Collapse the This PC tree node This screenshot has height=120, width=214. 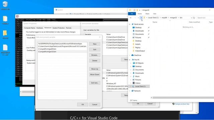130,60
